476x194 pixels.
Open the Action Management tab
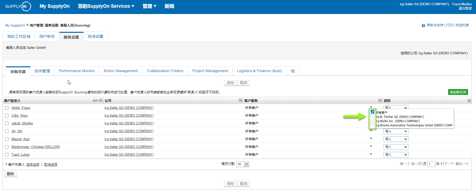pos(121,71)
